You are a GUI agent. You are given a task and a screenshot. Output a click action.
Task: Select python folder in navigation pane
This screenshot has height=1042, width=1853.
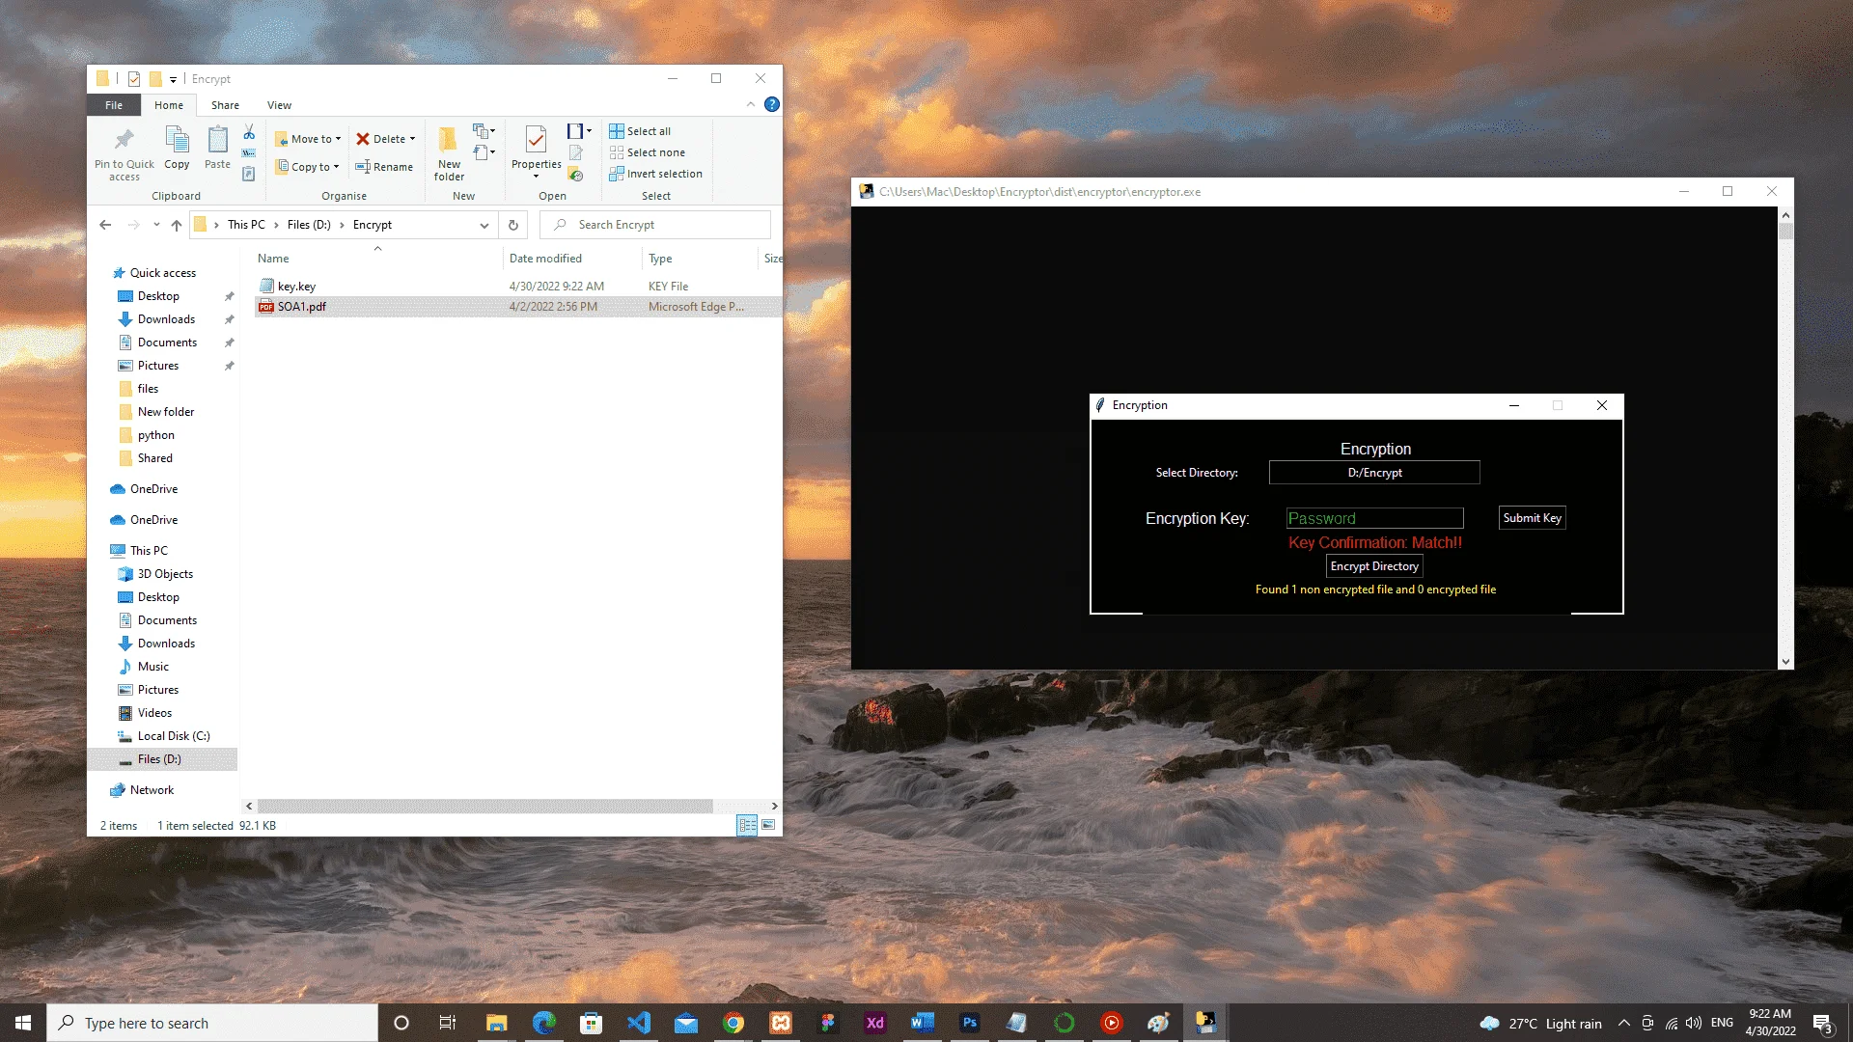pos(156,435)
